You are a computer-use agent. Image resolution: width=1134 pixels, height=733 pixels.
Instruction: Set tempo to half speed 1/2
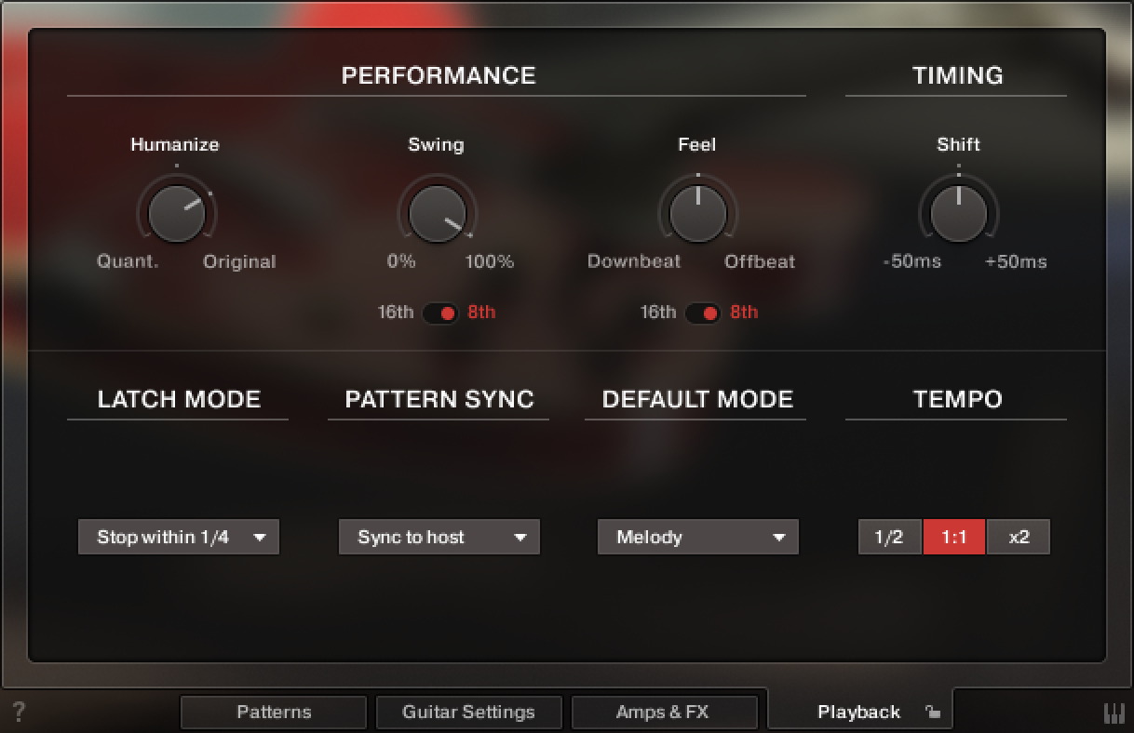click(889, 537)
